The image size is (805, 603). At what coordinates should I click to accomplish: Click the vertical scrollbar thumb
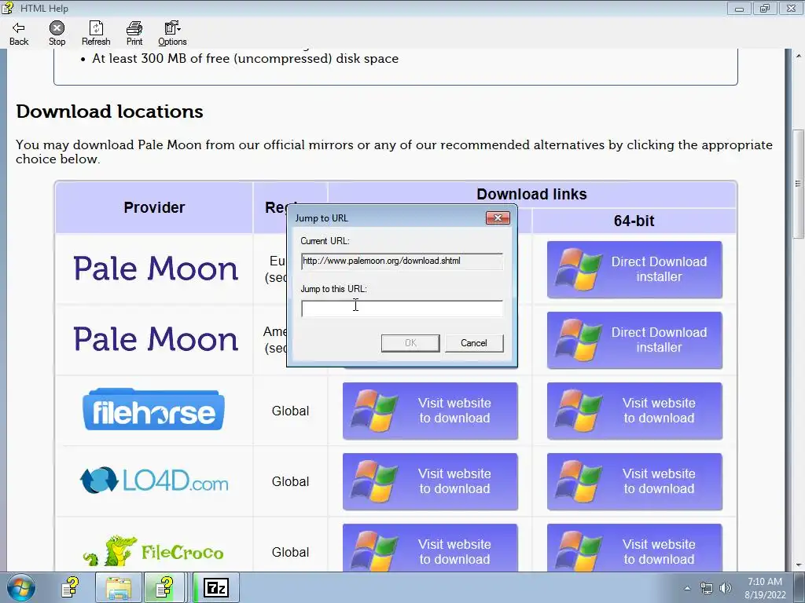(798, 184)
